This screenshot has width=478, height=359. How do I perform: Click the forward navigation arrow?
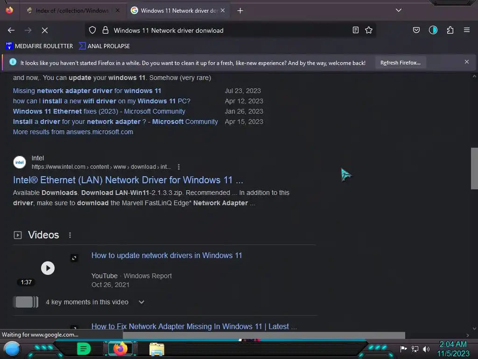click(28, 30)
